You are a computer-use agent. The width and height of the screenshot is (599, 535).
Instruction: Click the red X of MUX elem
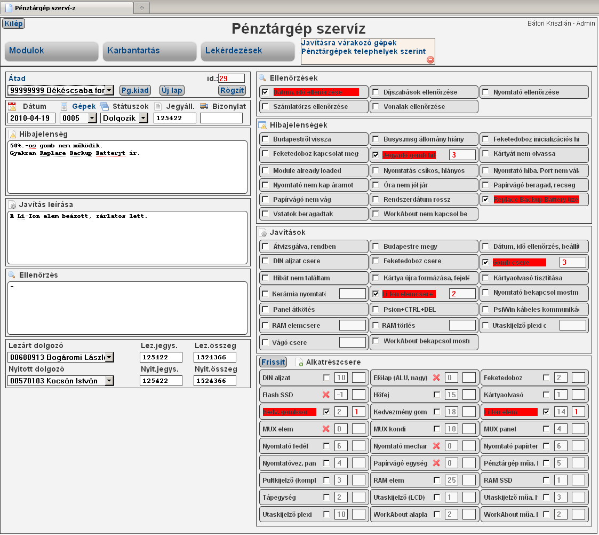[326, 429]
